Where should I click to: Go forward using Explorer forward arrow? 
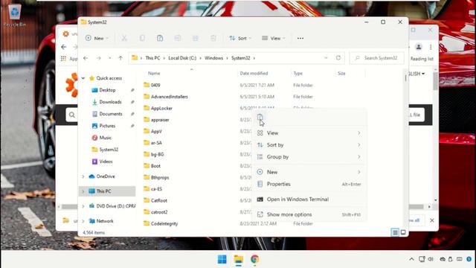point(99,58)
